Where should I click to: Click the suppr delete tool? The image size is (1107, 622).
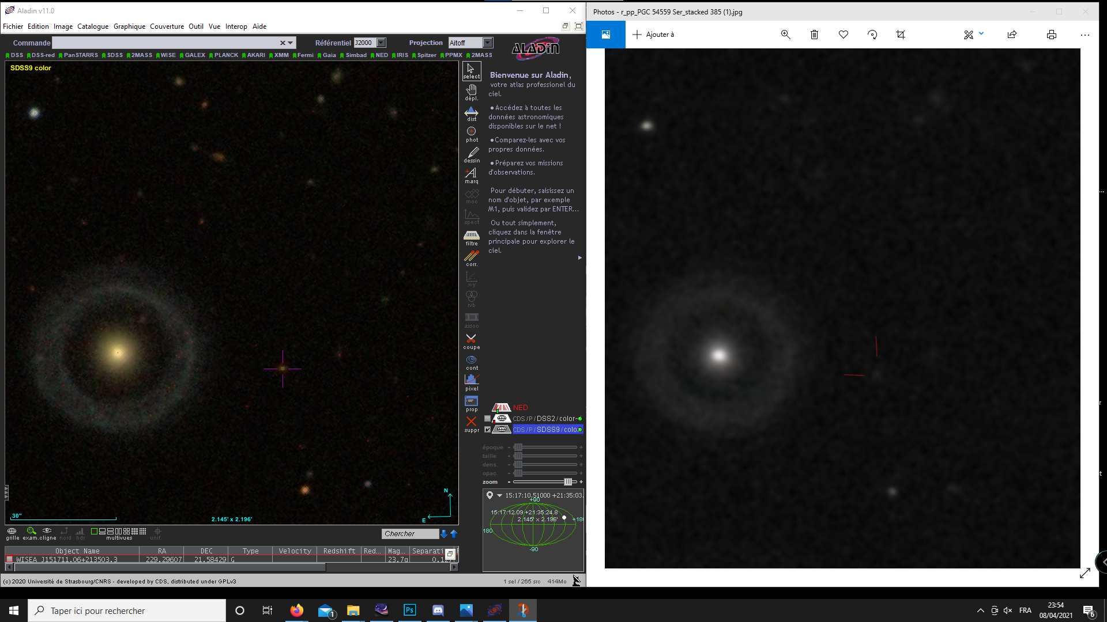tap(471, 424)
